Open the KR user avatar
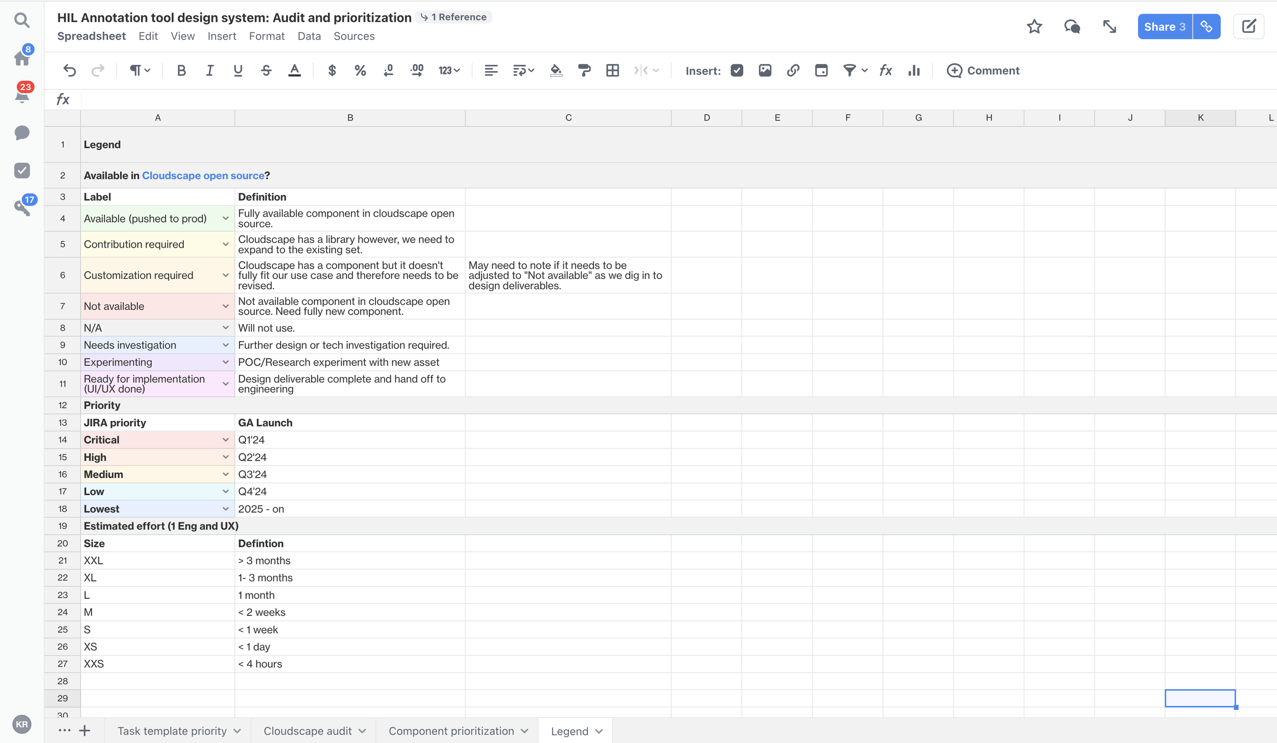Viewport: 1277px width, 743px height. click(x=21, y=724)
